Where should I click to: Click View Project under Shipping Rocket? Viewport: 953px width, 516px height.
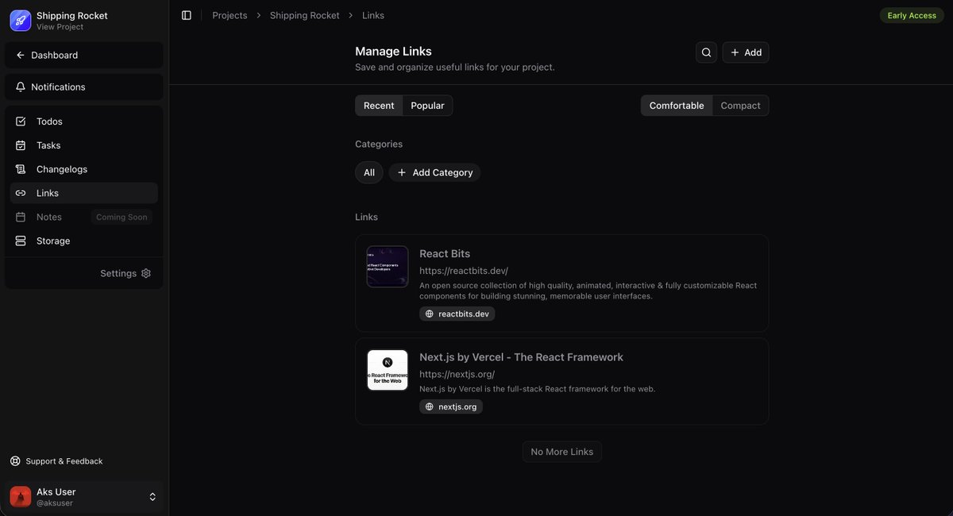(x=60, y=27)
